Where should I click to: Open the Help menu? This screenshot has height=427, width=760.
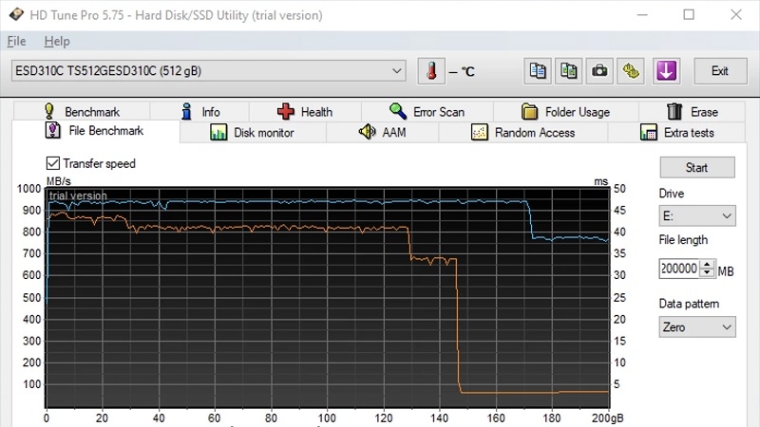point(57,42)
